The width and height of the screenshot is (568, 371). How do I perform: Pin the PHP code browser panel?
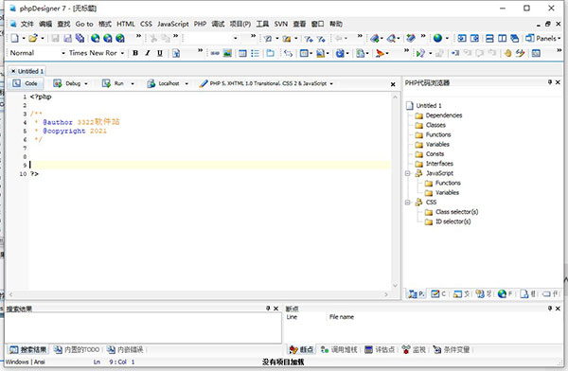550,82
